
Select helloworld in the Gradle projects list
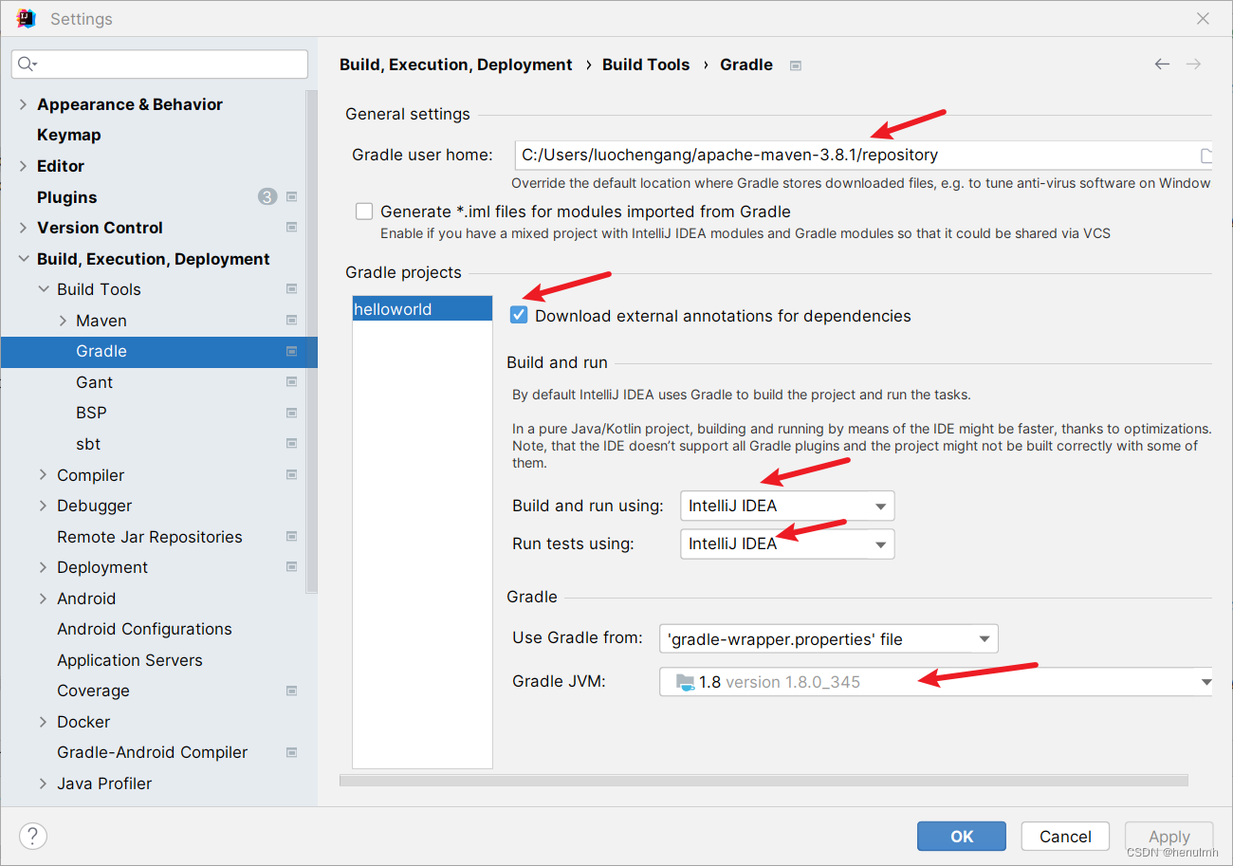tap(422, 308)
